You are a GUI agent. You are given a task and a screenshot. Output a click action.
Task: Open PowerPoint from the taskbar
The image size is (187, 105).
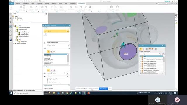[x=89, y=93]
